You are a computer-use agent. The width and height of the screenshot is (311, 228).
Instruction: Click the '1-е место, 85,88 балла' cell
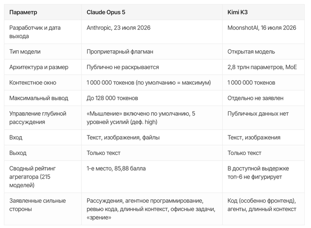[116, 169]
